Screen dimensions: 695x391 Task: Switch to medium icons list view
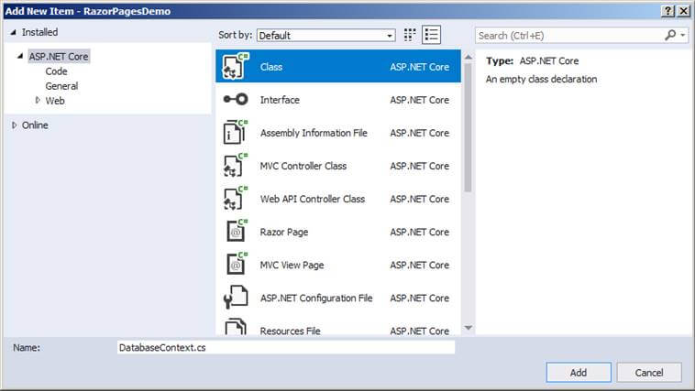click(431, 35)
